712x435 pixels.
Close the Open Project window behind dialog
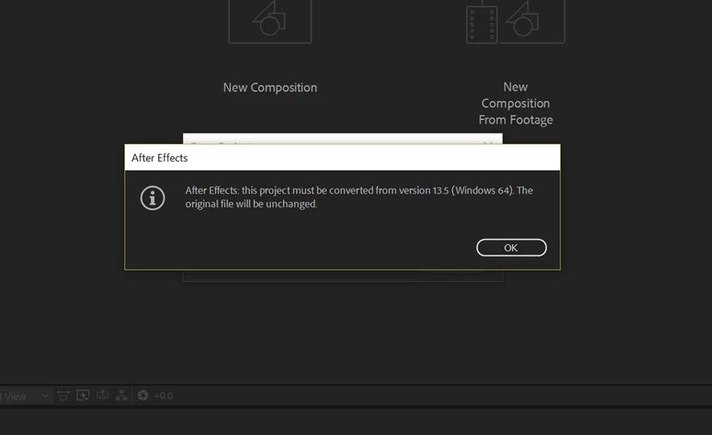coord(488,143)
